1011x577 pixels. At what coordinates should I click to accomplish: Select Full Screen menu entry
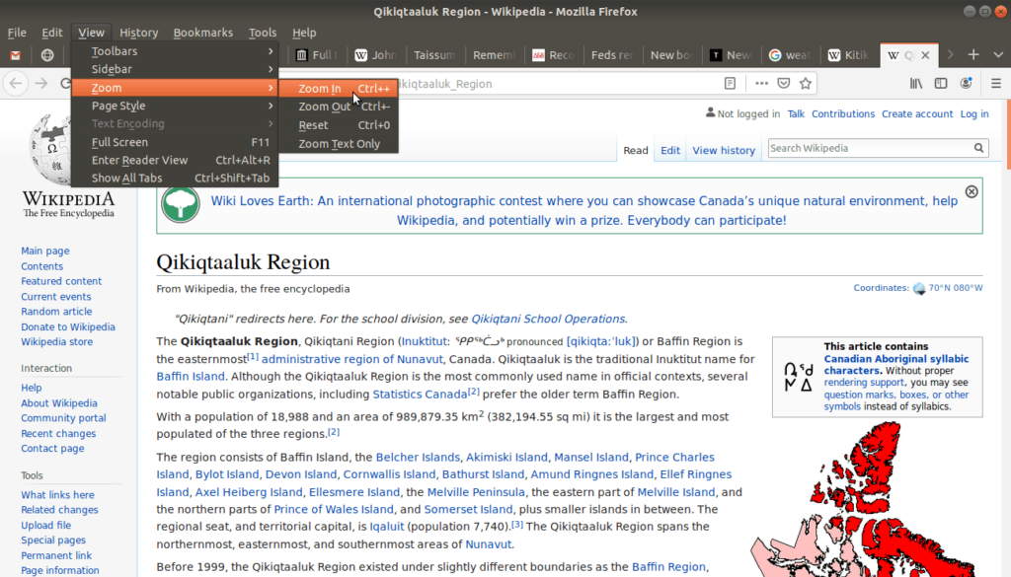174,142
